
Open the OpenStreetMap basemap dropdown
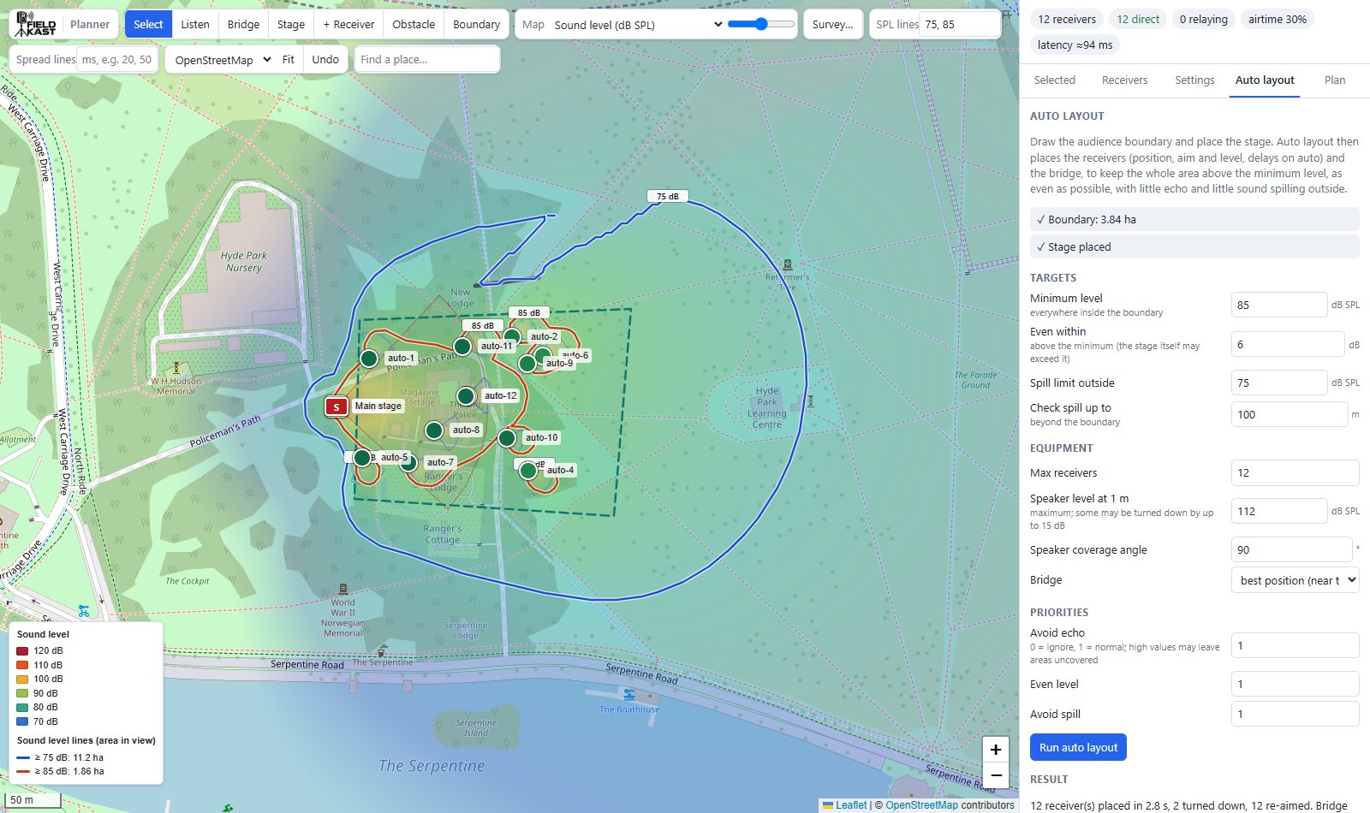222,60
